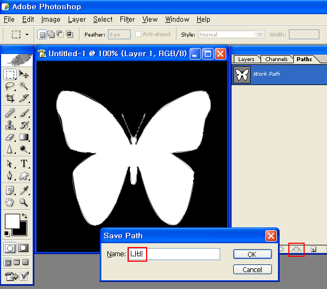Open the File menu

(9, 20)
